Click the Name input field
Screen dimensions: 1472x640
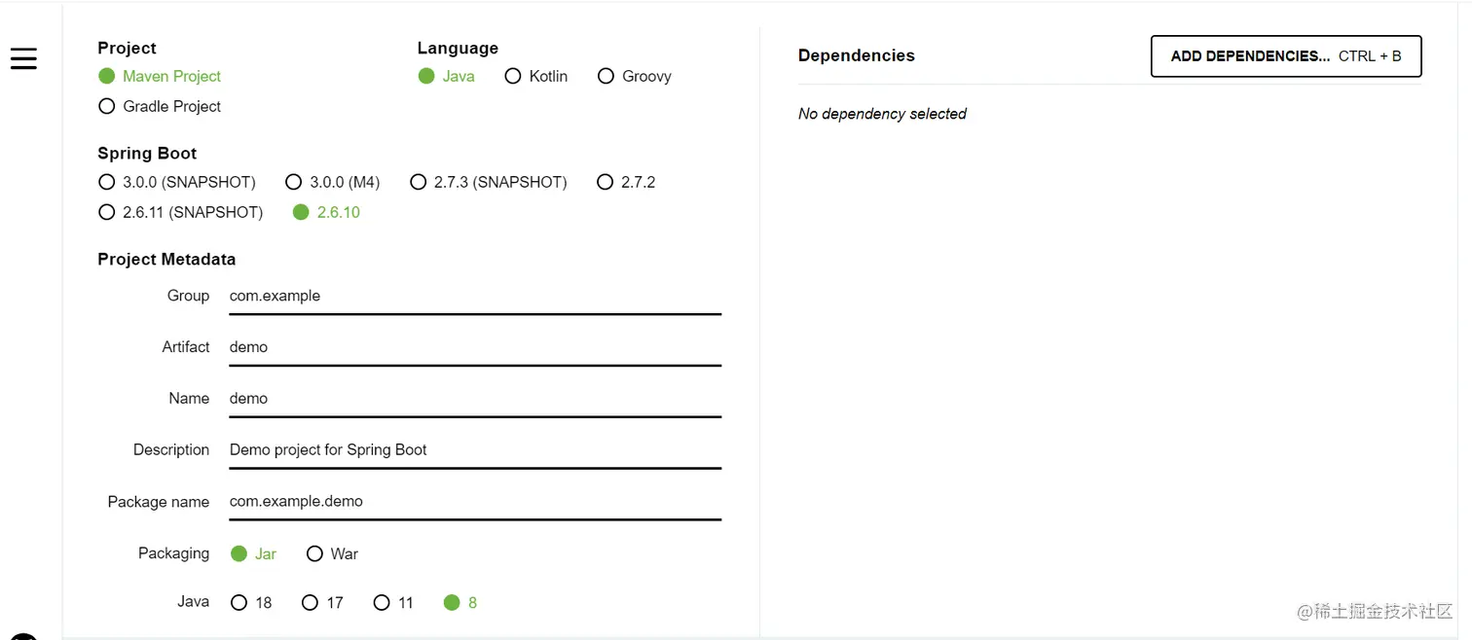pos(475,400)
